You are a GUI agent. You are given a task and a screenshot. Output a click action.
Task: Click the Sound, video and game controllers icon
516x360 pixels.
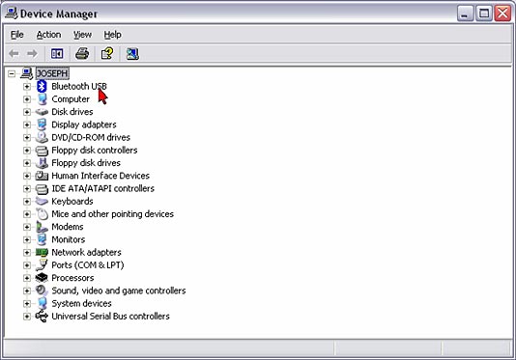coord(42,291)
